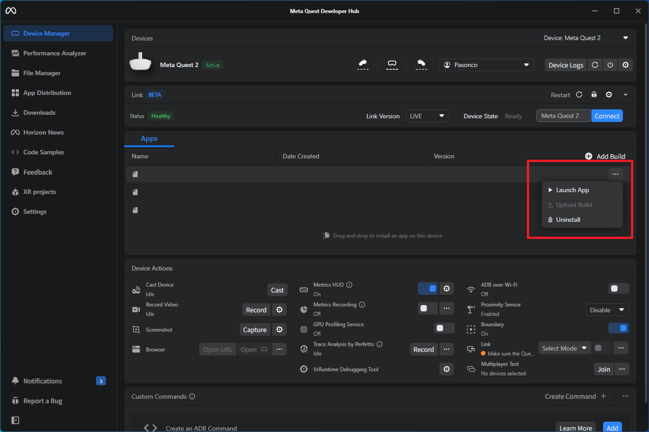
Task: Open VrRuntime Debugging Tool settings gear
Action: tap(447, 369)
